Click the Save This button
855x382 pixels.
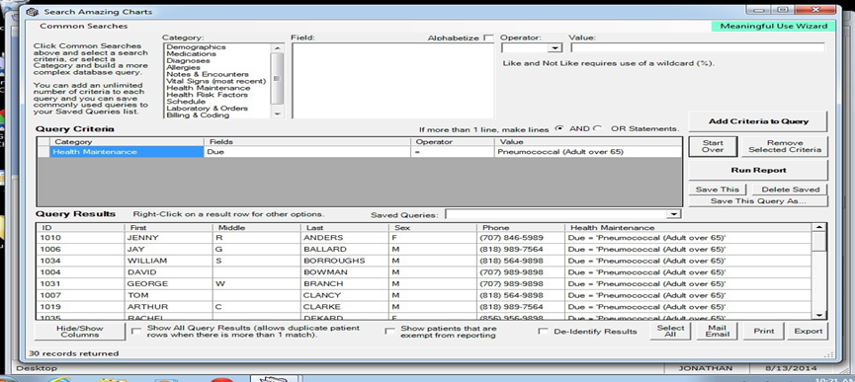tap(717, 190)
